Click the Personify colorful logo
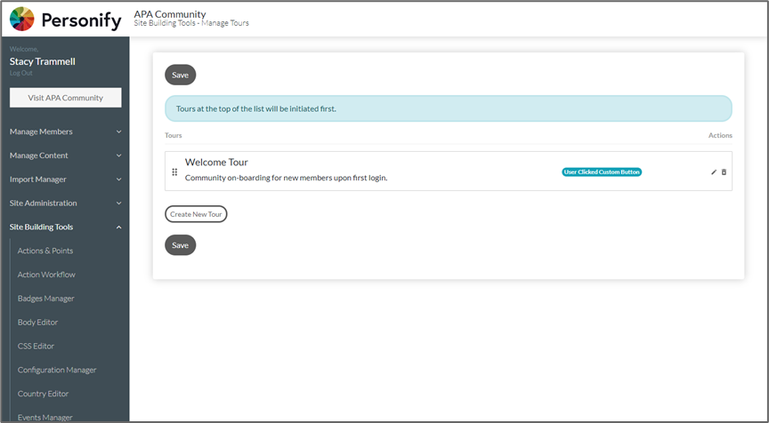This screenshot has height=423, width=769. (x=22, y=20)
